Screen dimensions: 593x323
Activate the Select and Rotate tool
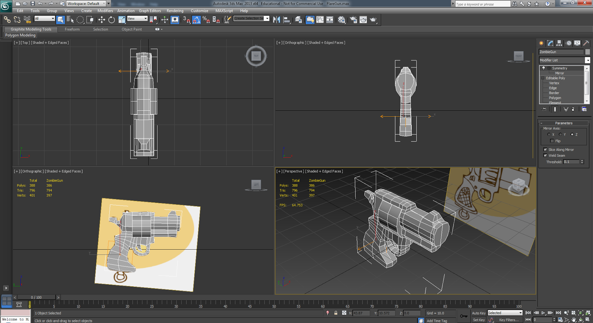112,20
